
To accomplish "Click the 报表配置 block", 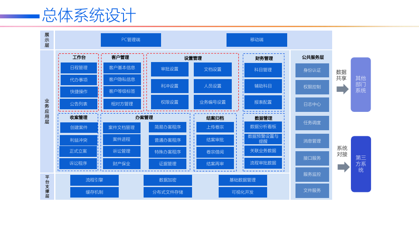I will [263, 102].
